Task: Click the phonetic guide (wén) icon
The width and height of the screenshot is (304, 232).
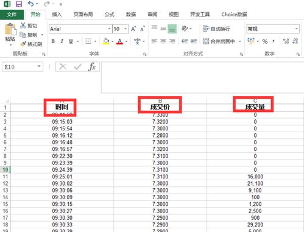Action: click(x=137, y=41)
